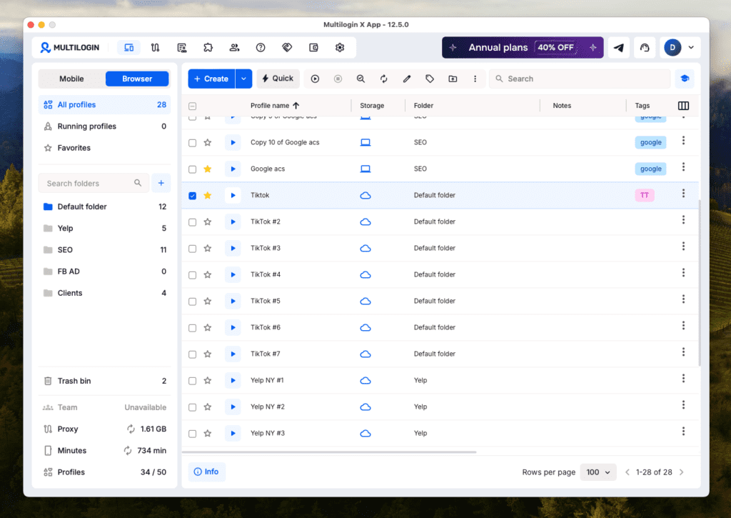Open the column layout icon in table header
This screenshot has width=731, height=518.
[683, 106]
